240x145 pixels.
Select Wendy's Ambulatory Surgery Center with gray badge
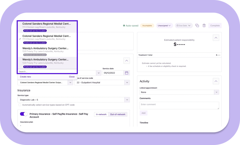point(47,51)
